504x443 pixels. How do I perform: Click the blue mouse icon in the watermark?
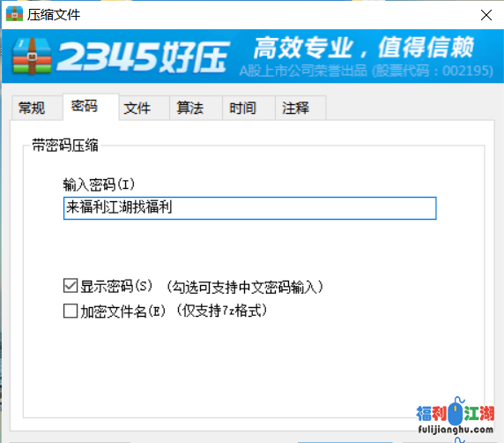456,412
